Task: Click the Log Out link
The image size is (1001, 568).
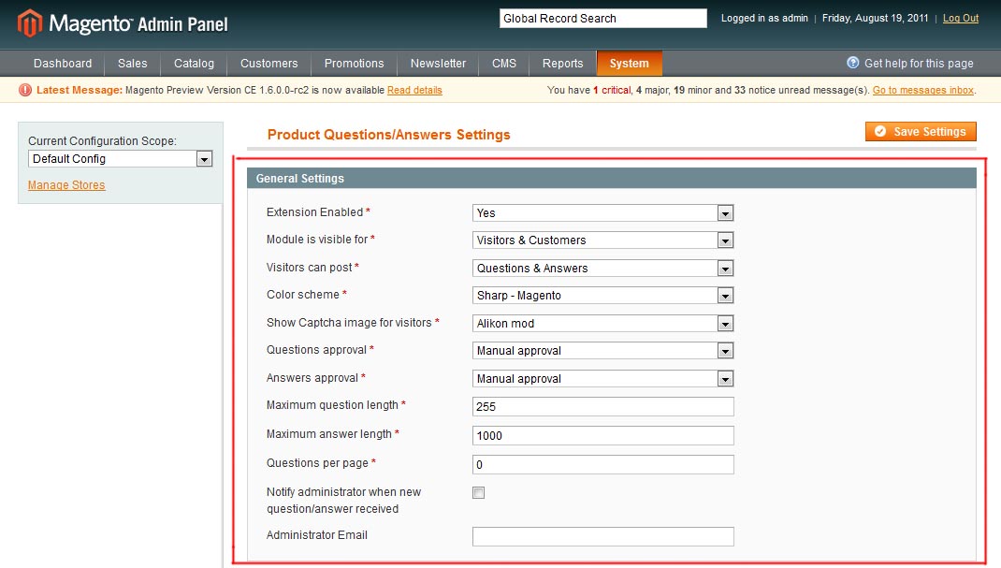Action: pyautogui.click(x=961, y=18)
